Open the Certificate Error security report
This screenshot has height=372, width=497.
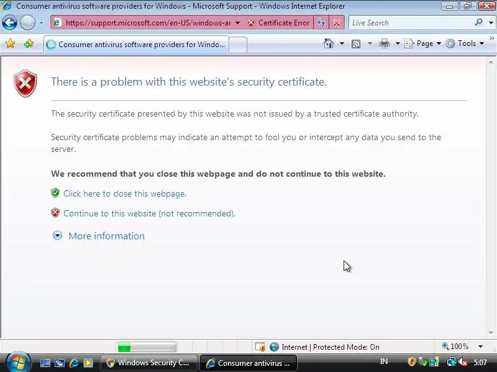pos(278,23)
